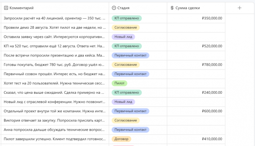This screenshot has height=146, width=255.
Task: Click 'КП отправлено' tag in the 520 тыс. row
Action: 127,46
